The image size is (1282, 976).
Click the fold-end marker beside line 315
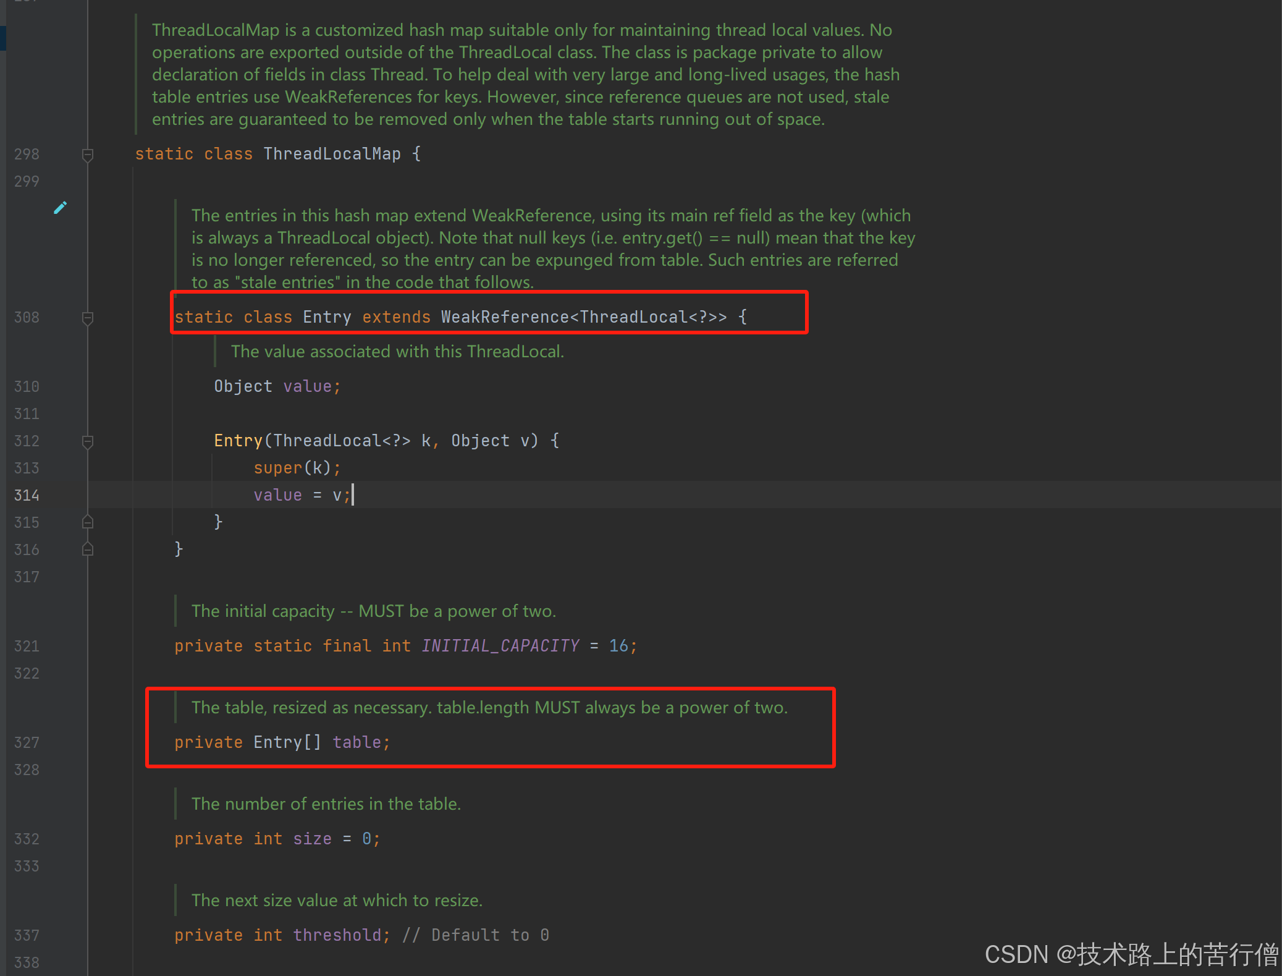pos(87,522)
